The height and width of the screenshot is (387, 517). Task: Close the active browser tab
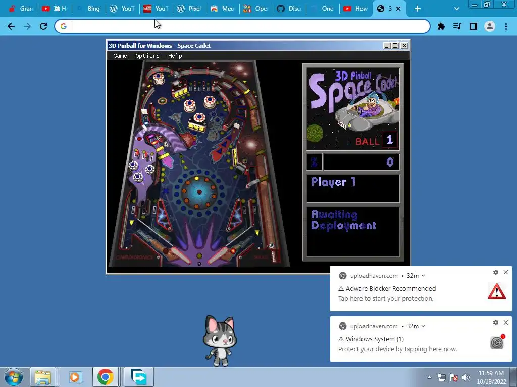[398, 9]
